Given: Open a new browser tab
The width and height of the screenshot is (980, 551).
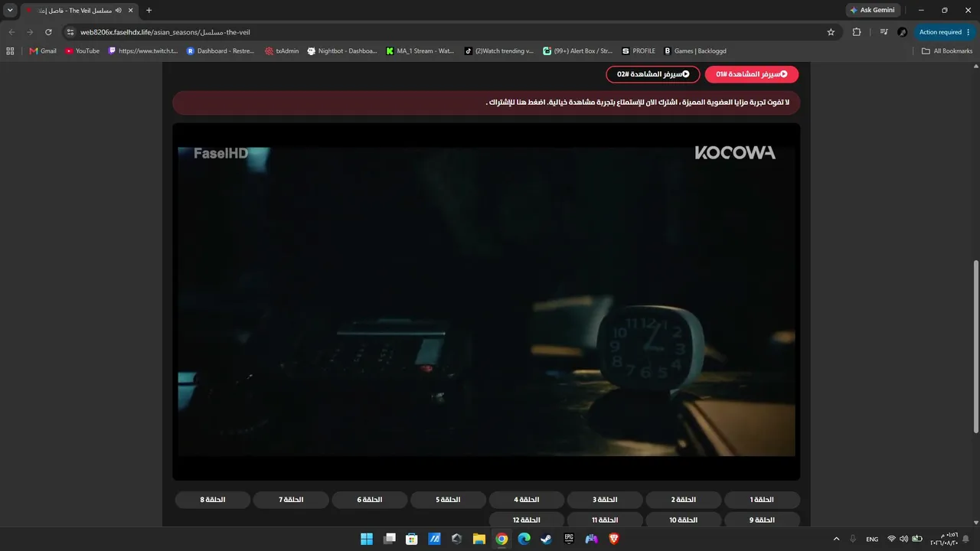Looking at the screenshot, I should 149,10.
